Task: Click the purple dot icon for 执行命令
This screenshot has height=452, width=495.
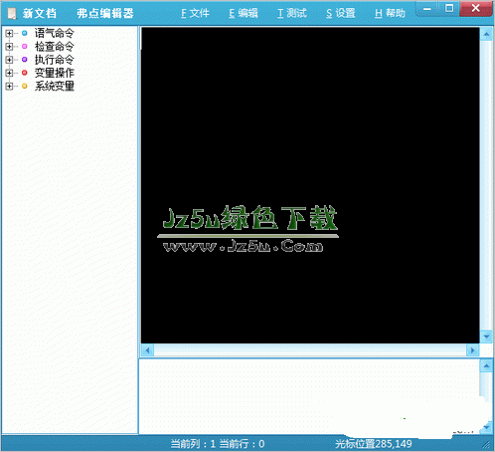Action: 25,60
